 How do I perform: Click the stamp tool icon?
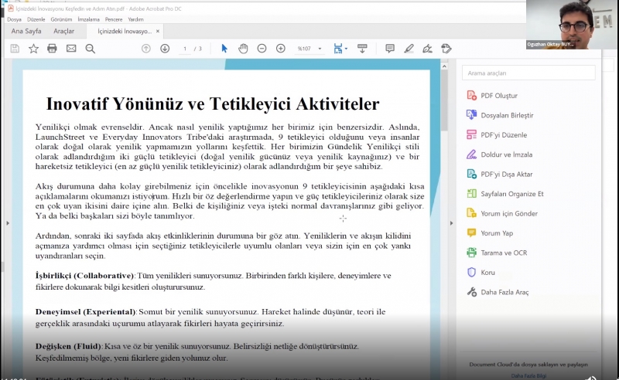[x=446, y=49]
